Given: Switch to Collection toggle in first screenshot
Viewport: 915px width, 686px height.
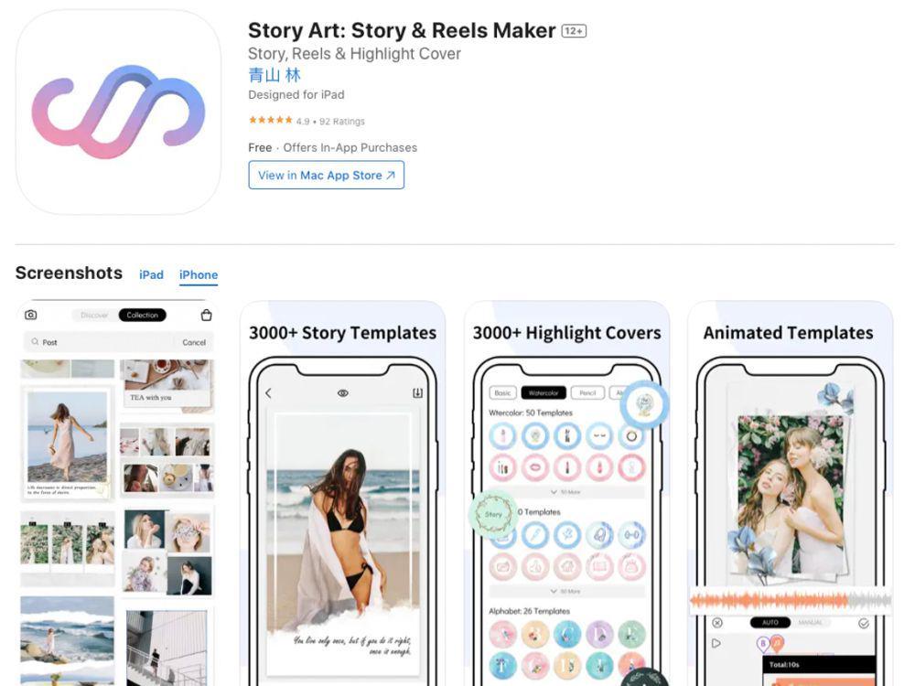Looking at the screenshot, I should pos(143,315).
